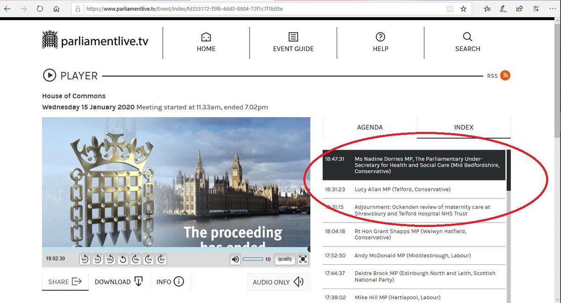Share the page via browser share icon

click(519, 8)
